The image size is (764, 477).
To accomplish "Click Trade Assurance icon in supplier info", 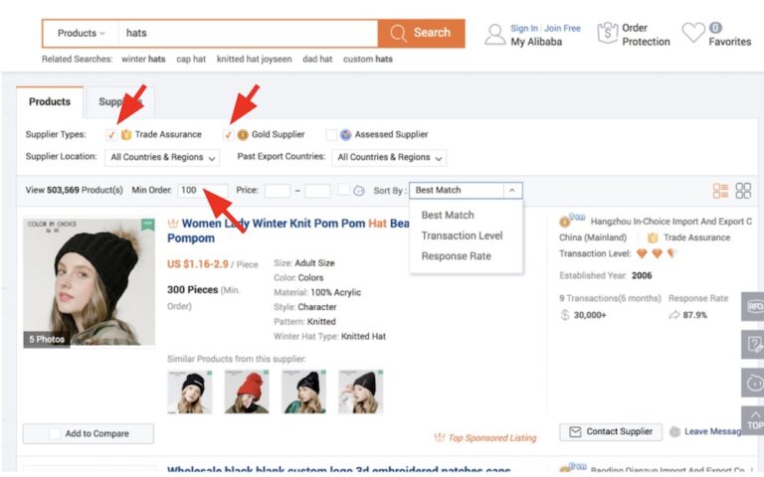I will coord(653,238).
